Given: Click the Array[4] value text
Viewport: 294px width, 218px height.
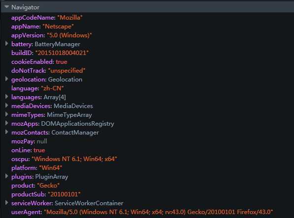Looking at the screenshot, I should coord(55,97).
